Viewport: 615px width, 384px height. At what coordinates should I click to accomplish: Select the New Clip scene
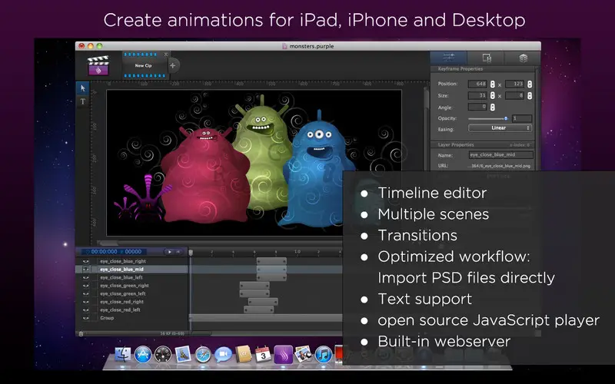point(144,65)
